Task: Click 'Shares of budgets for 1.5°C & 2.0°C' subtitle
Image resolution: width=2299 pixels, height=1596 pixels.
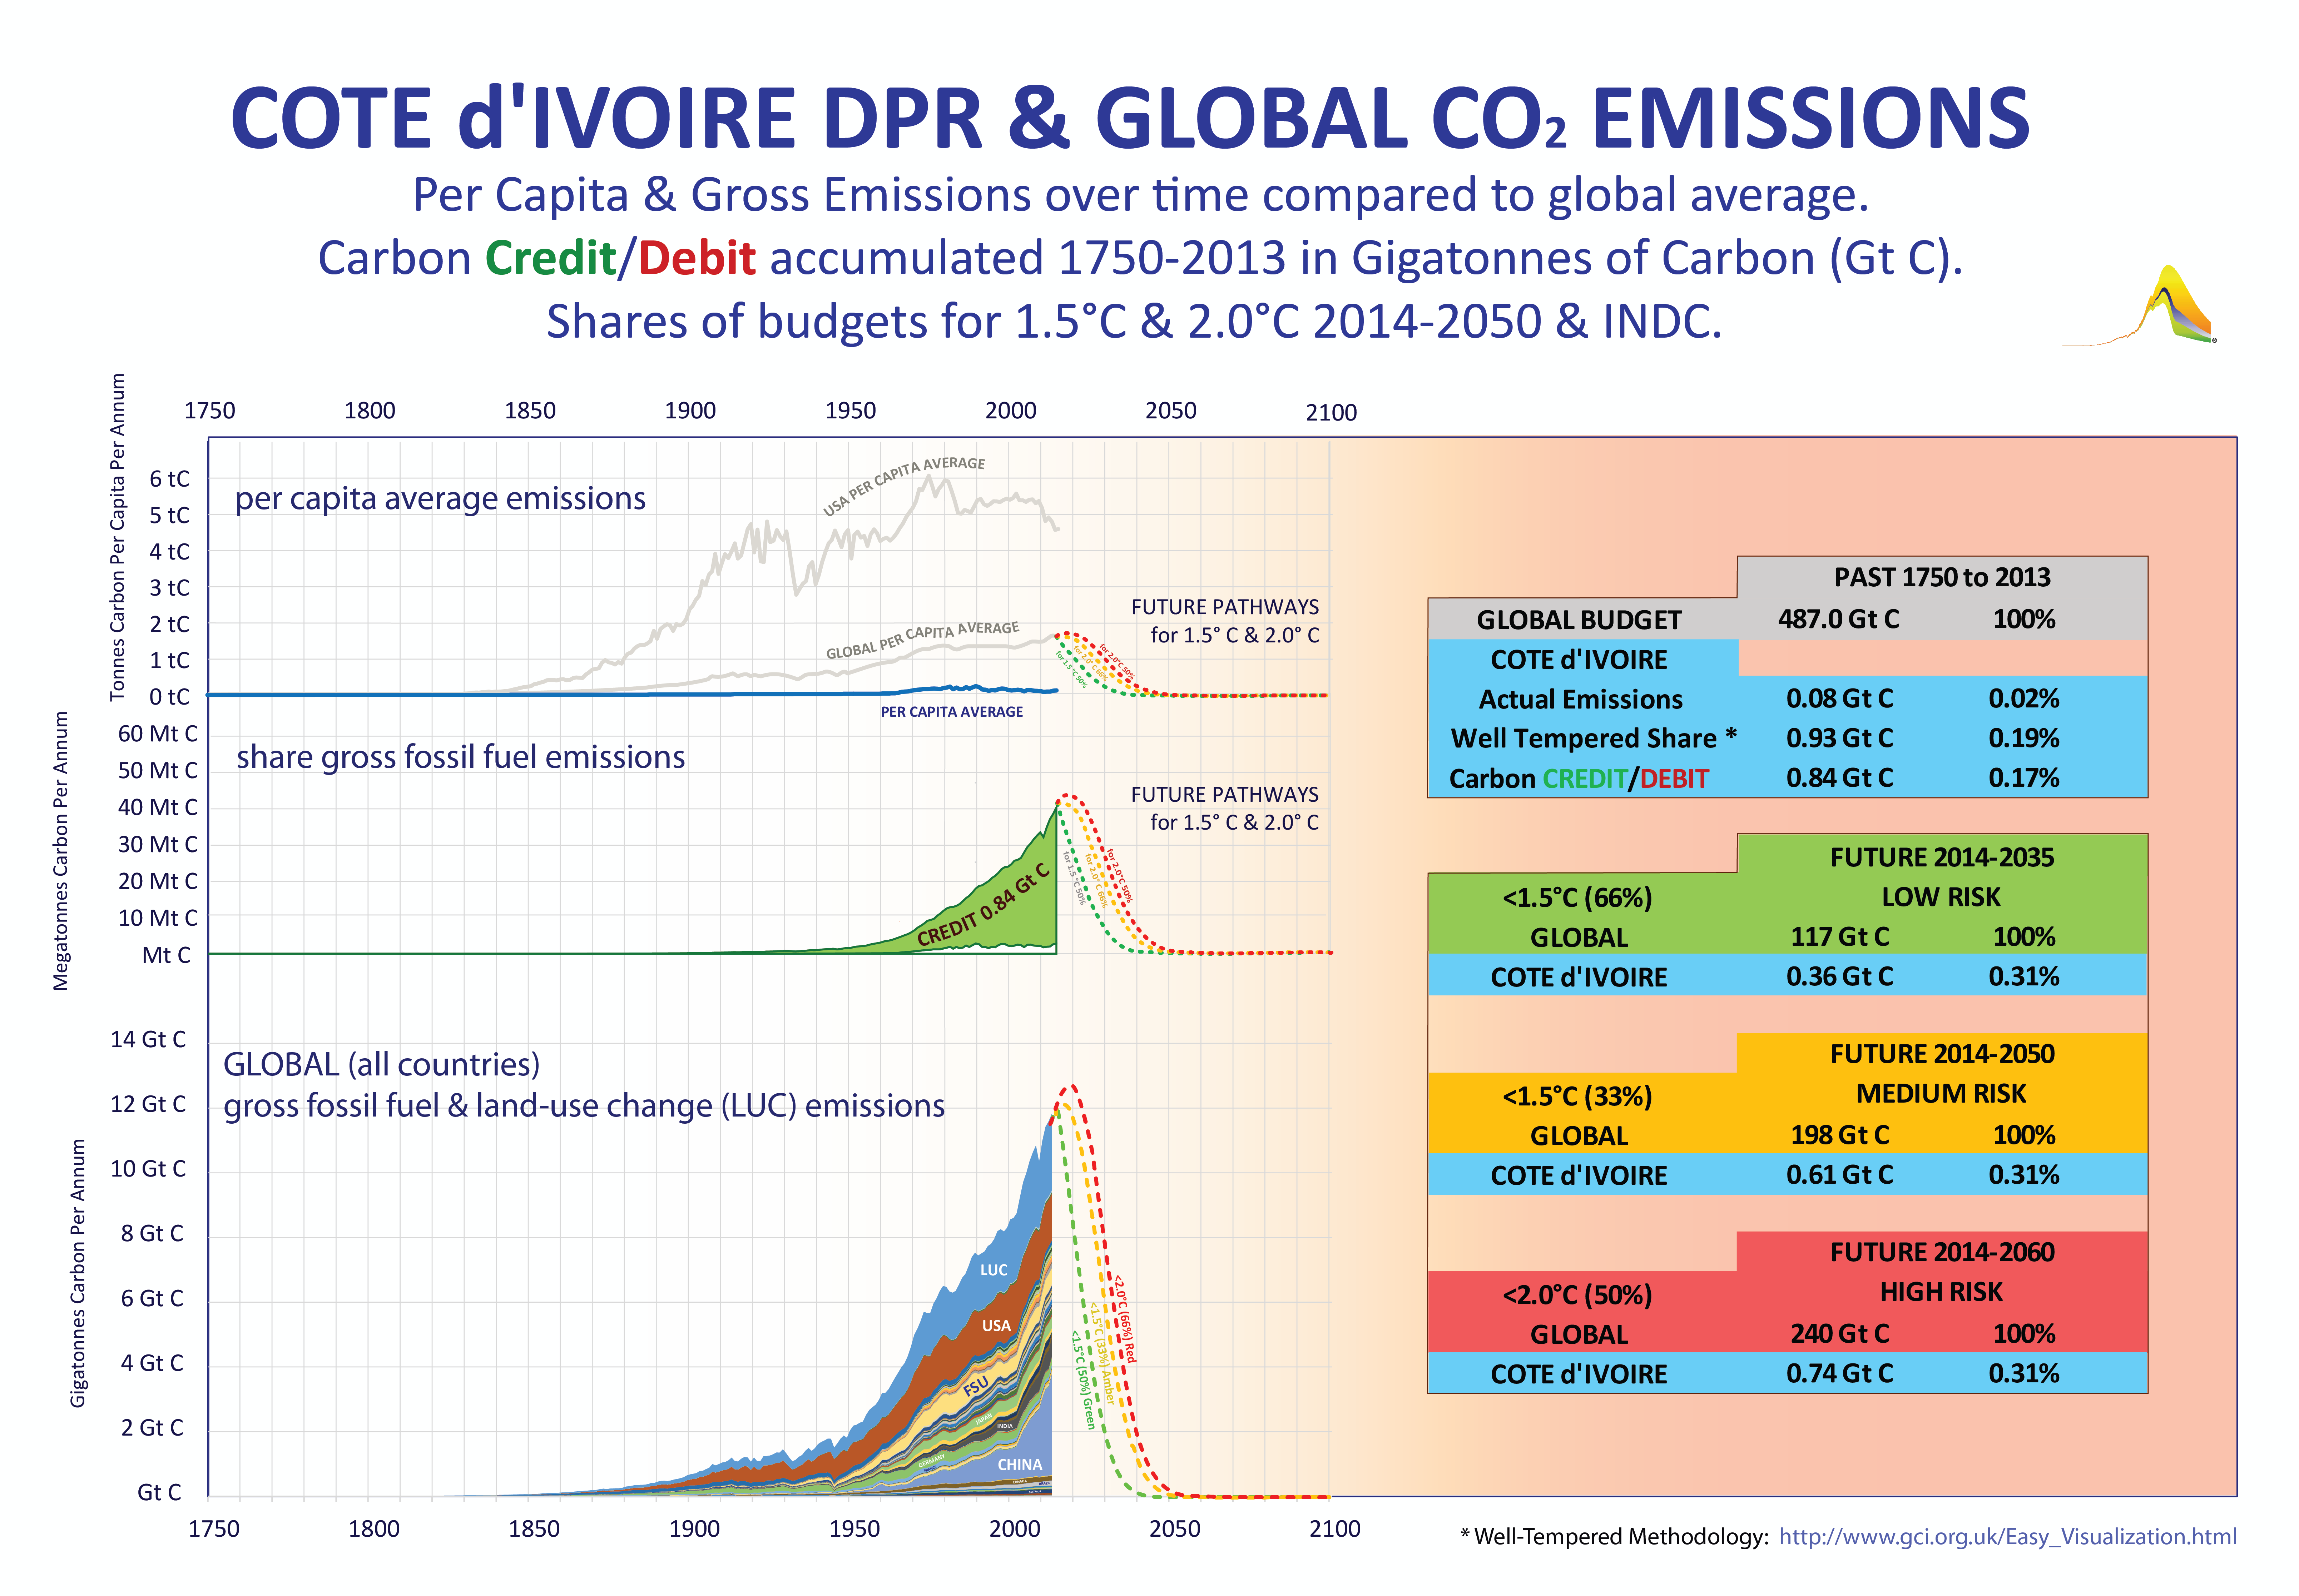Action: tap(923, 322)
